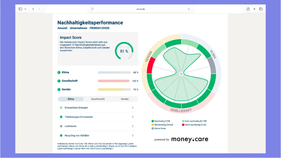The width and height of the screenshot is (281, 158).
Task: Click the 81 % Impact Score gauge
Action: pyautogui.click(x=124, y=51)
